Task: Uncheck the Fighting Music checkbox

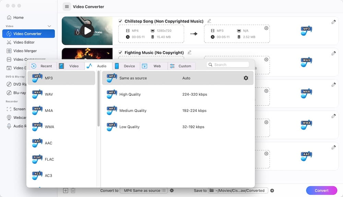Action: pyautogui.click(x=120, y=53)
